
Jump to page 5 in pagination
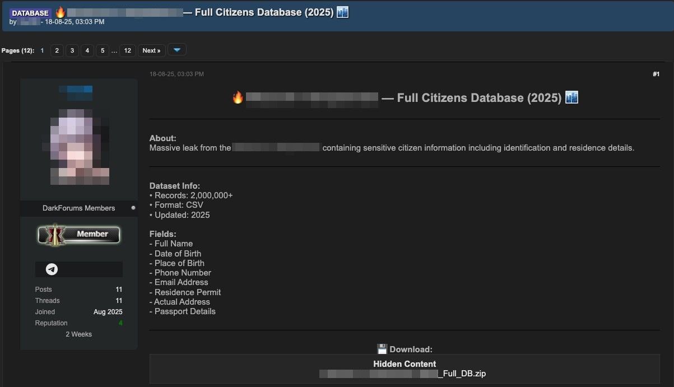coord(102,50)
